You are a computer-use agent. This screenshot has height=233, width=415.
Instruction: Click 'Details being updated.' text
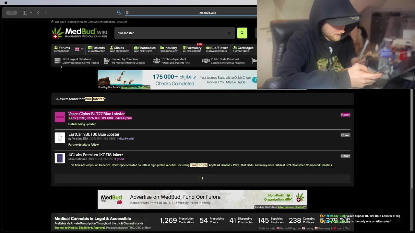click(x=82, y=124)
